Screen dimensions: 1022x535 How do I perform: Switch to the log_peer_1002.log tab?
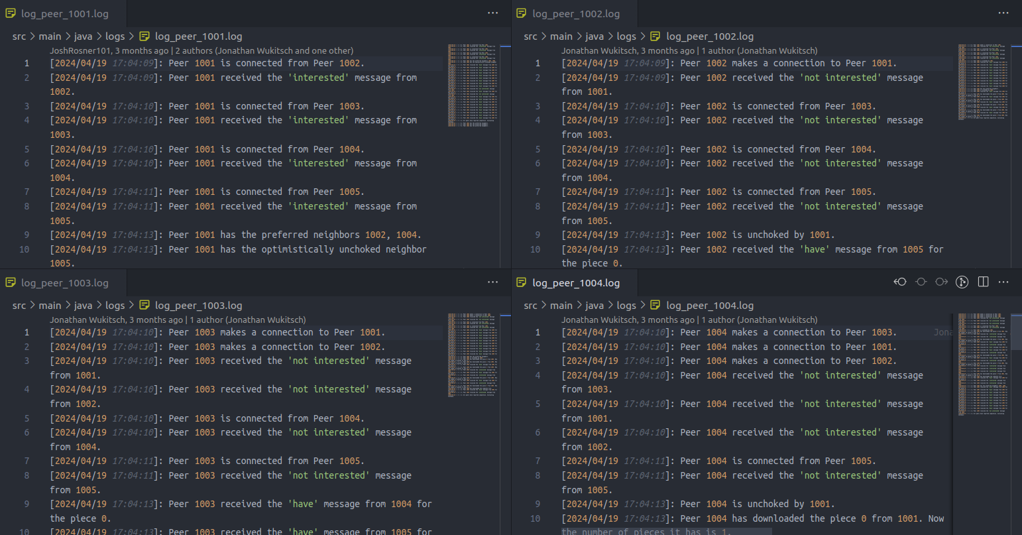pyautogui.click(x=575, y=13)
